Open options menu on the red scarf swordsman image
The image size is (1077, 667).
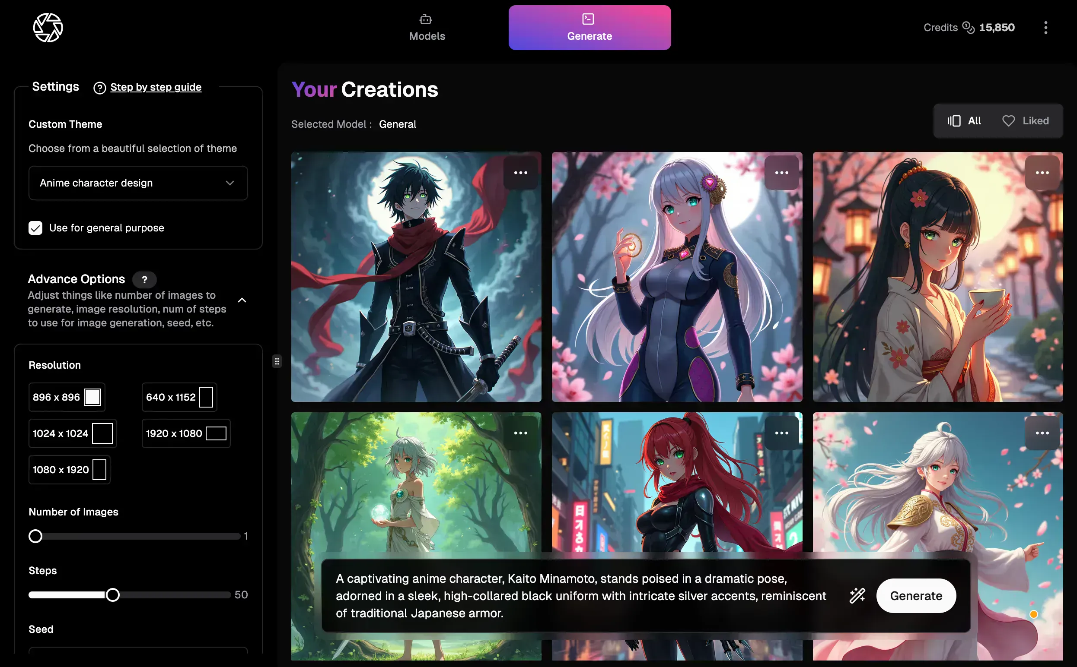tap(520, 173)
